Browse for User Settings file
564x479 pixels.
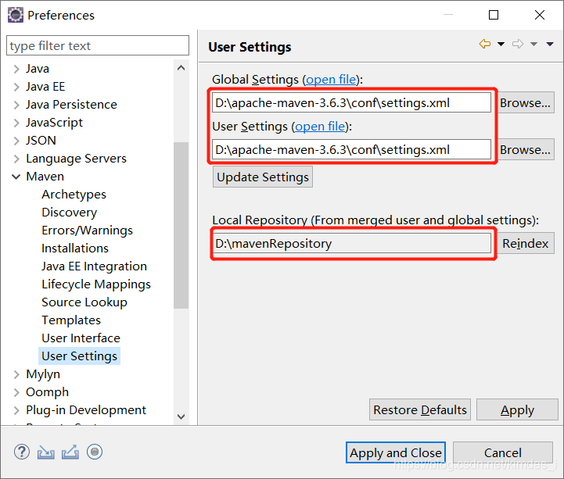click(x=525, y=149)
